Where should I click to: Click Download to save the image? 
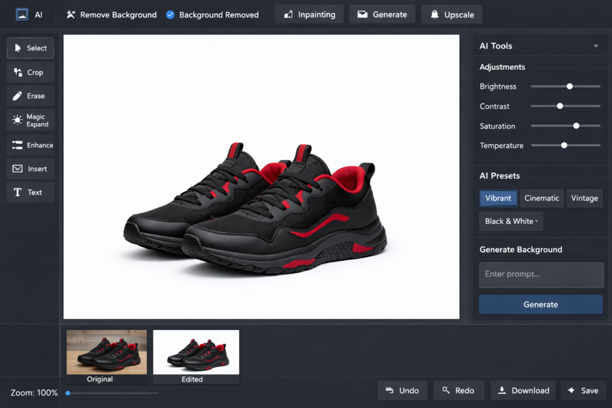523,390
